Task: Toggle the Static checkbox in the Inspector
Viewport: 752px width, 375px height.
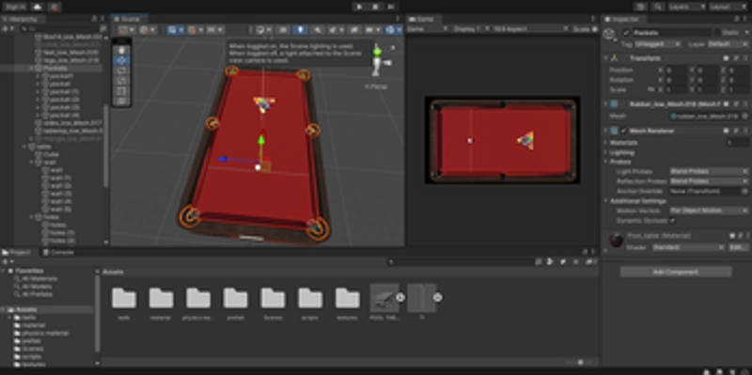Action: (718, 33)
